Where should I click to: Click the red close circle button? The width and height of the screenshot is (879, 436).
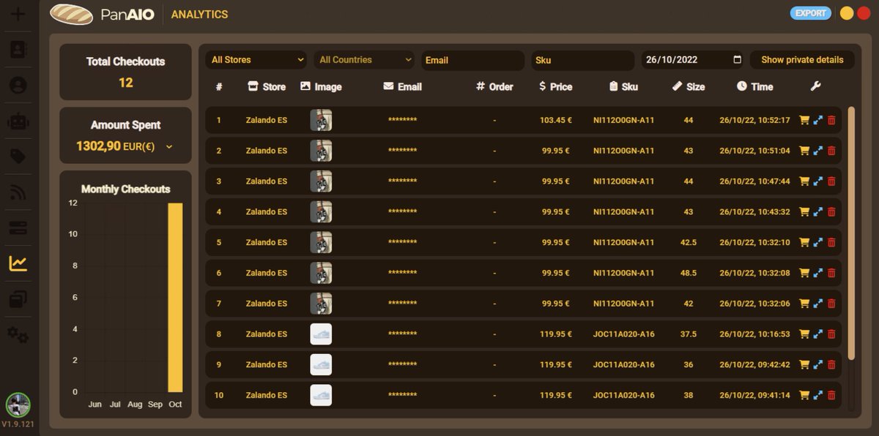pos(864,13)
